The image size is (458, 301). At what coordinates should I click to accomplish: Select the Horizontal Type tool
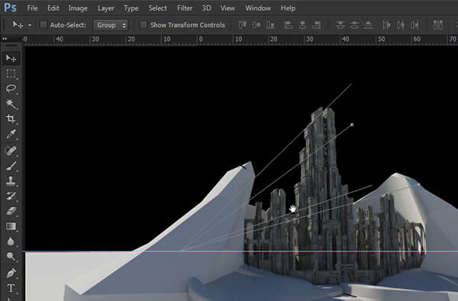click(11, 288)
